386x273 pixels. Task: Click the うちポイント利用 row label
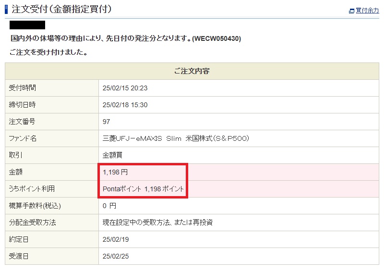coord(32,189)
